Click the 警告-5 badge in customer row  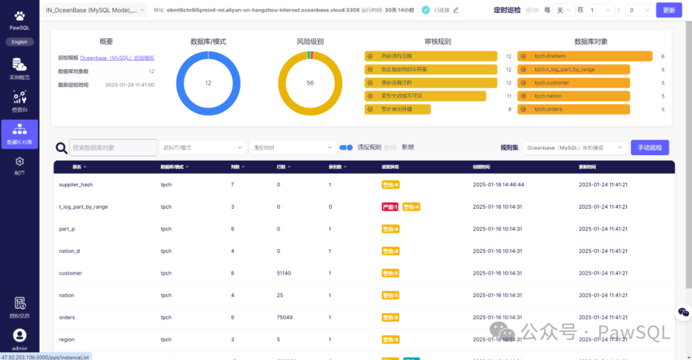click(x=390, y=273)
